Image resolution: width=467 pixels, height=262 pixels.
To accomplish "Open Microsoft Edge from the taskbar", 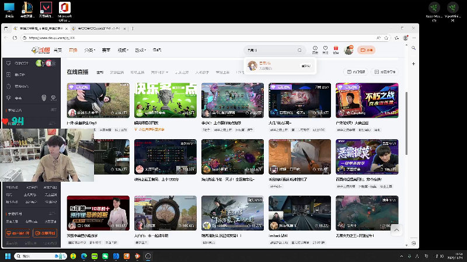I will tap(83, 256).
